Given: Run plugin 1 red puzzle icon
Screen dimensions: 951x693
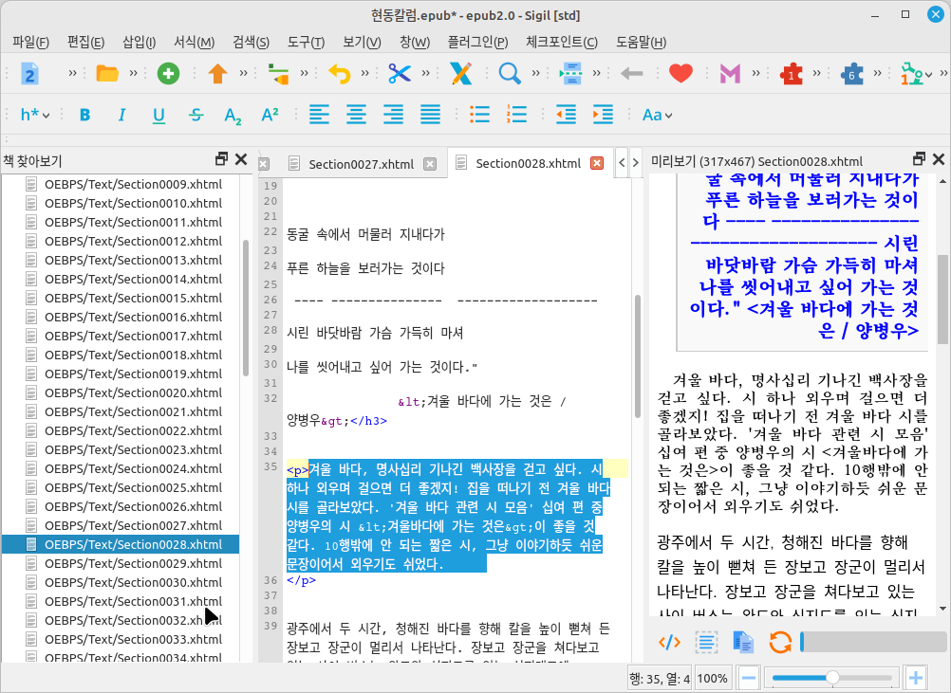Looking at the screenshot, I should point(791,74).
